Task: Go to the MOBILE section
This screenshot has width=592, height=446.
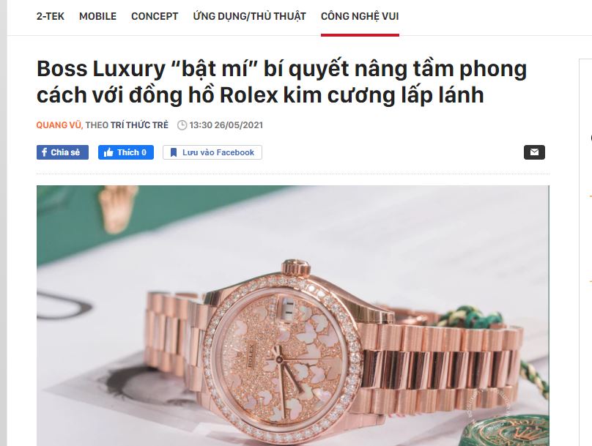Action: point(97,16)
